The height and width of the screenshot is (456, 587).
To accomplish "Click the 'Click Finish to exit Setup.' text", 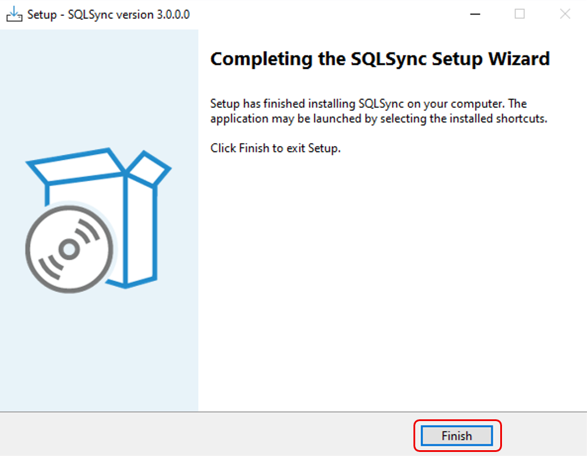I will coord(275,148).
